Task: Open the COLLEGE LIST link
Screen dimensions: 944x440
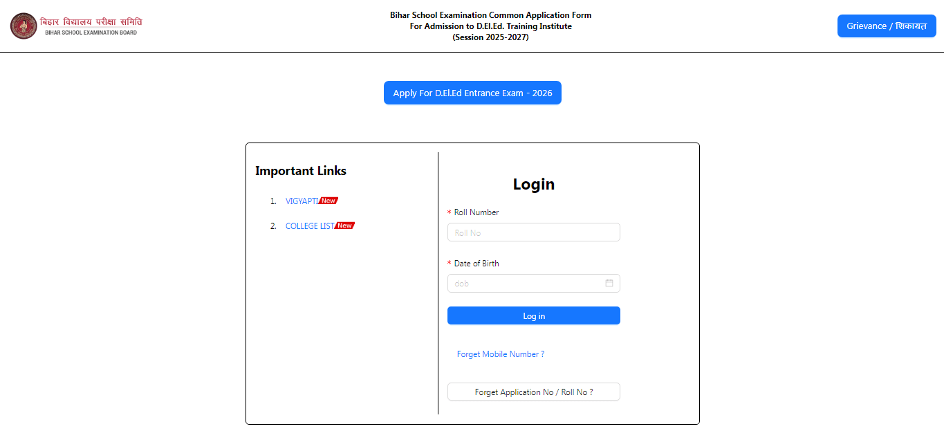Action: pyautogui.click(x=309, y=226)
